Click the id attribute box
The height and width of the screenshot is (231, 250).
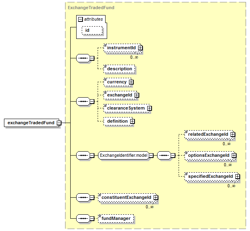(x=92, y=30)
